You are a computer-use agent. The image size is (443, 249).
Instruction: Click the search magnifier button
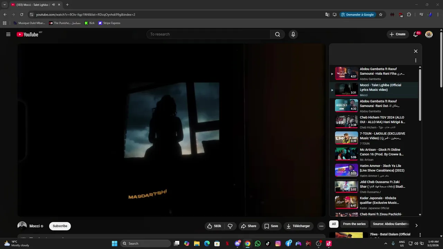[278, 34]
